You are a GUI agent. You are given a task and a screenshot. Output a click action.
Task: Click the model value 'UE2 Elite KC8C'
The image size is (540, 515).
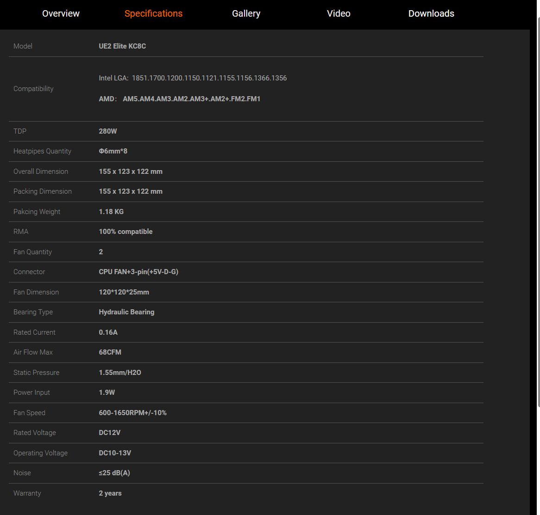pos(122,46)
